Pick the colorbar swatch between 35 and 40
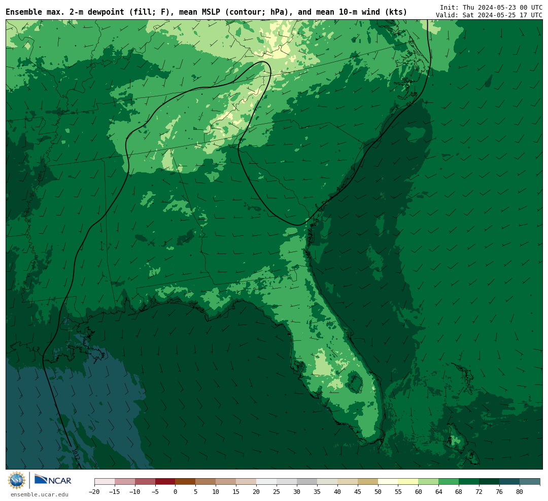The width and height of the screenshot is (548, 501). tap(327, 482)
